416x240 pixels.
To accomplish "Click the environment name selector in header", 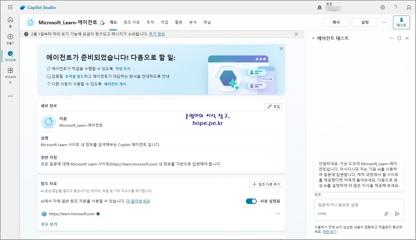I will (x=333, y=7).
